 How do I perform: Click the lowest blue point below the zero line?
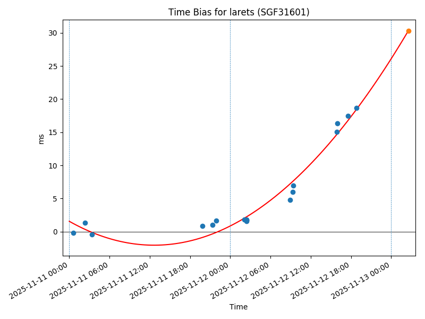[x=92, y=234]
